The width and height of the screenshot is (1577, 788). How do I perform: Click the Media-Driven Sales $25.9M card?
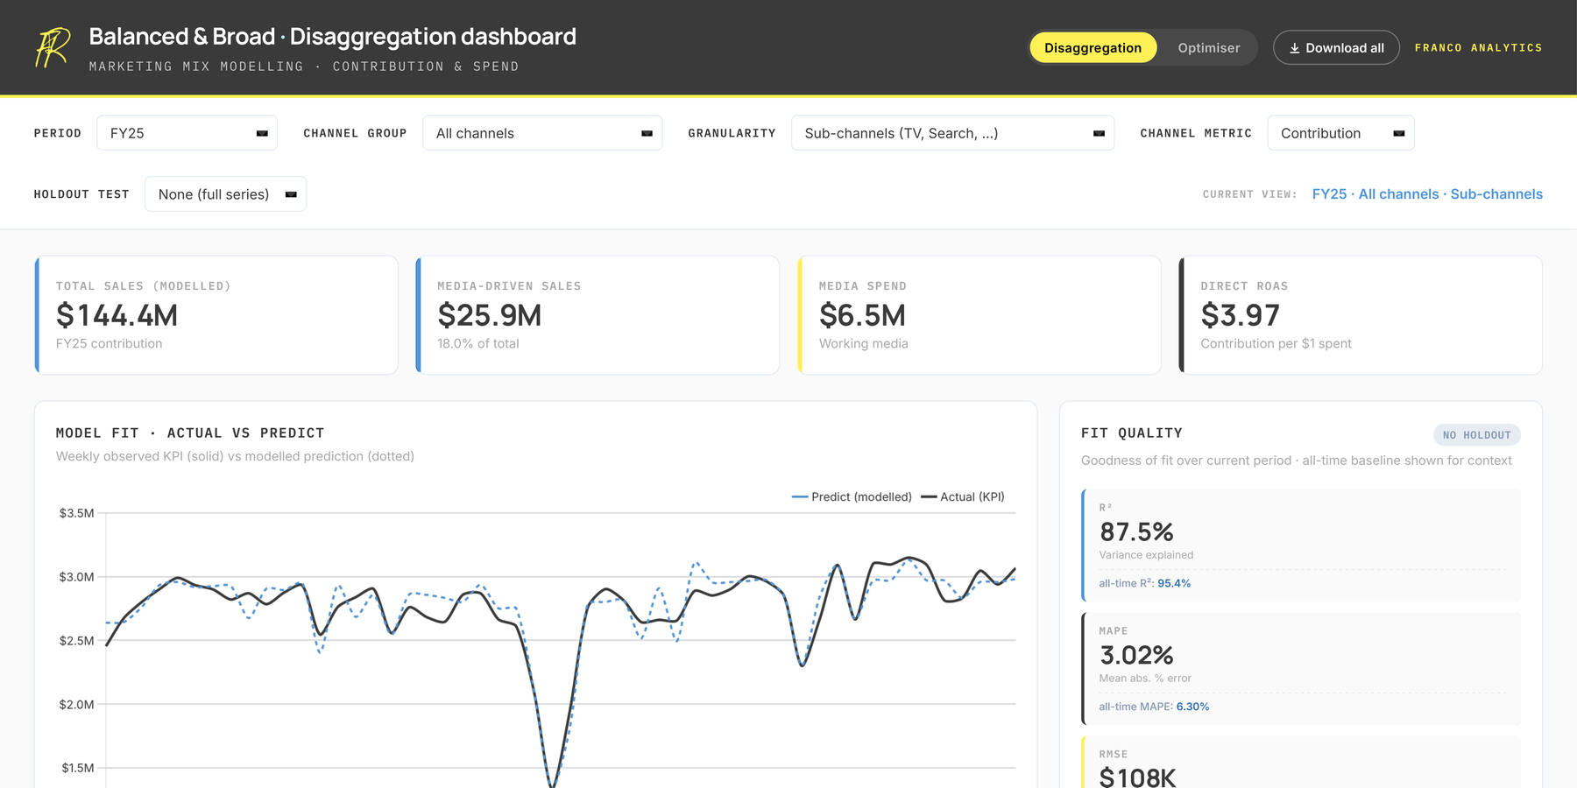coord(598,315)
